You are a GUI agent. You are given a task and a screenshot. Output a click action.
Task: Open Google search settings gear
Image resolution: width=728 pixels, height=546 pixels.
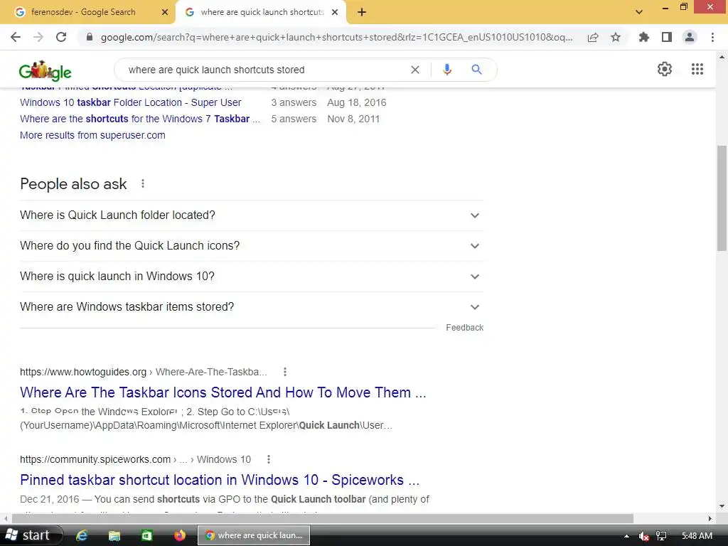pyautogui.click(x=665, y=69)
